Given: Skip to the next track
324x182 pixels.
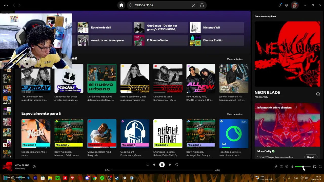Looking at the screenshot, I should [x=170, y=165].
